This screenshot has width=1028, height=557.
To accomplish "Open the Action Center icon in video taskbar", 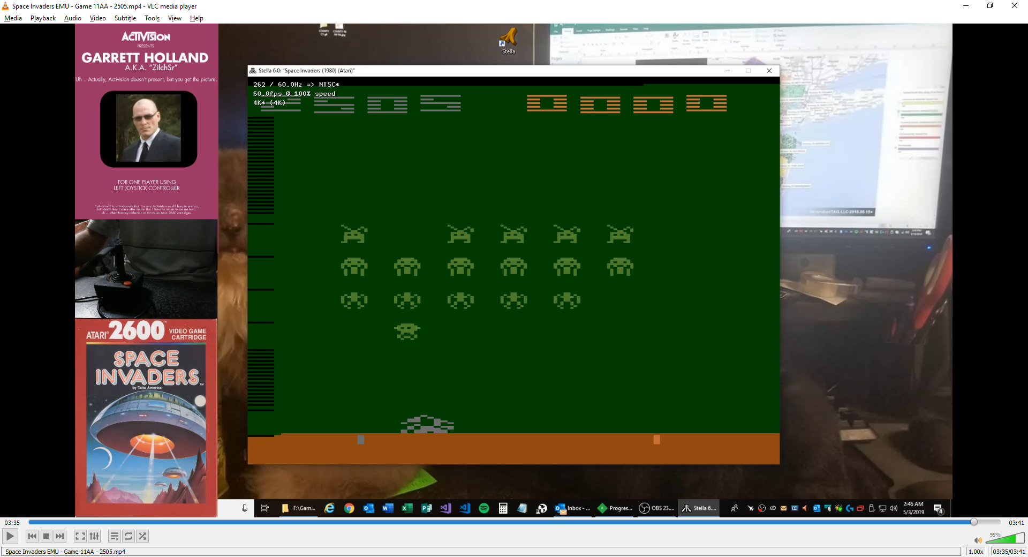I will coord(938,509).
